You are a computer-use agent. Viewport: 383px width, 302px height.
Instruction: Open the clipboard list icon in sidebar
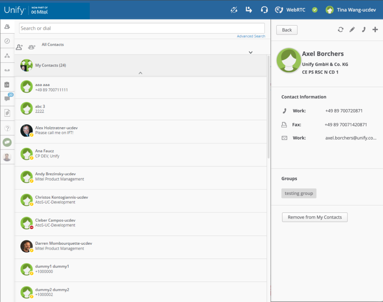tap(7, 85)
